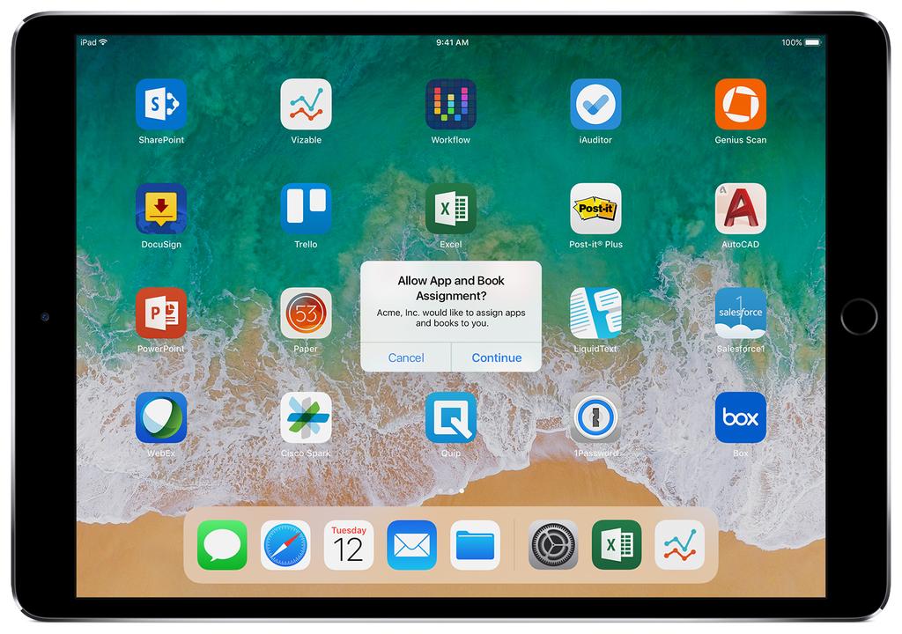The image size is (902, 634).
Task: Open Messages from the dock
Action: tap(222, 545)
